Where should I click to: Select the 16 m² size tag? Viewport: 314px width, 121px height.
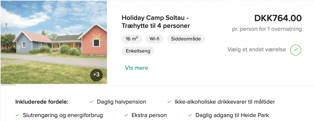coord(132,39)
